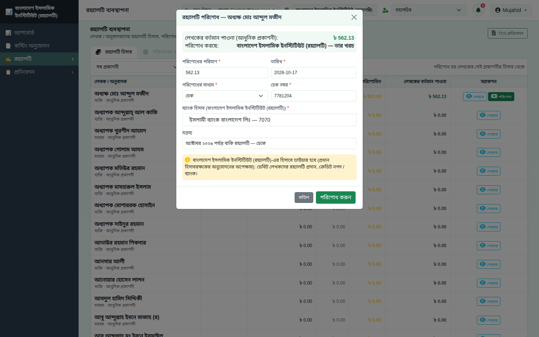Open ledger for অধ্যাপক মতিউর রহমান

pyautogui.click(x=488, y=171)
